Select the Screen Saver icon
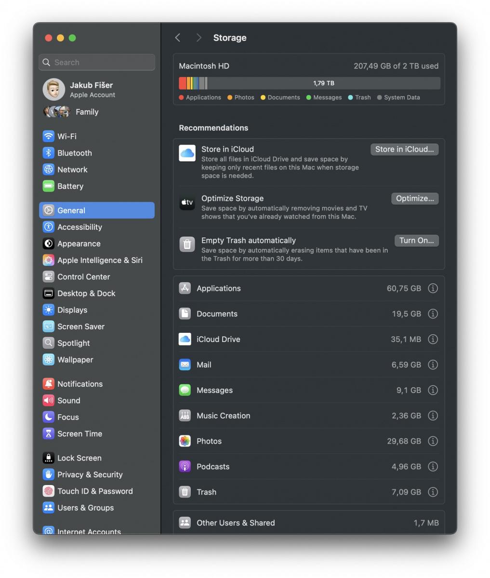490x578 pixels. click(48, 327)
